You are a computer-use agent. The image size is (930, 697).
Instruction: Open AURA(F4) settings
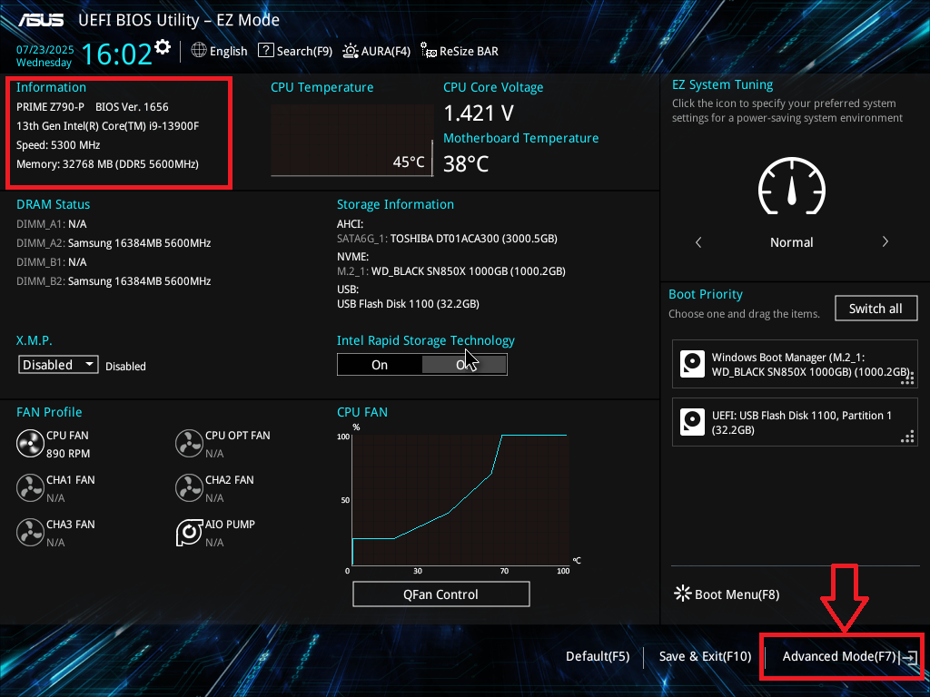[377, 51]
